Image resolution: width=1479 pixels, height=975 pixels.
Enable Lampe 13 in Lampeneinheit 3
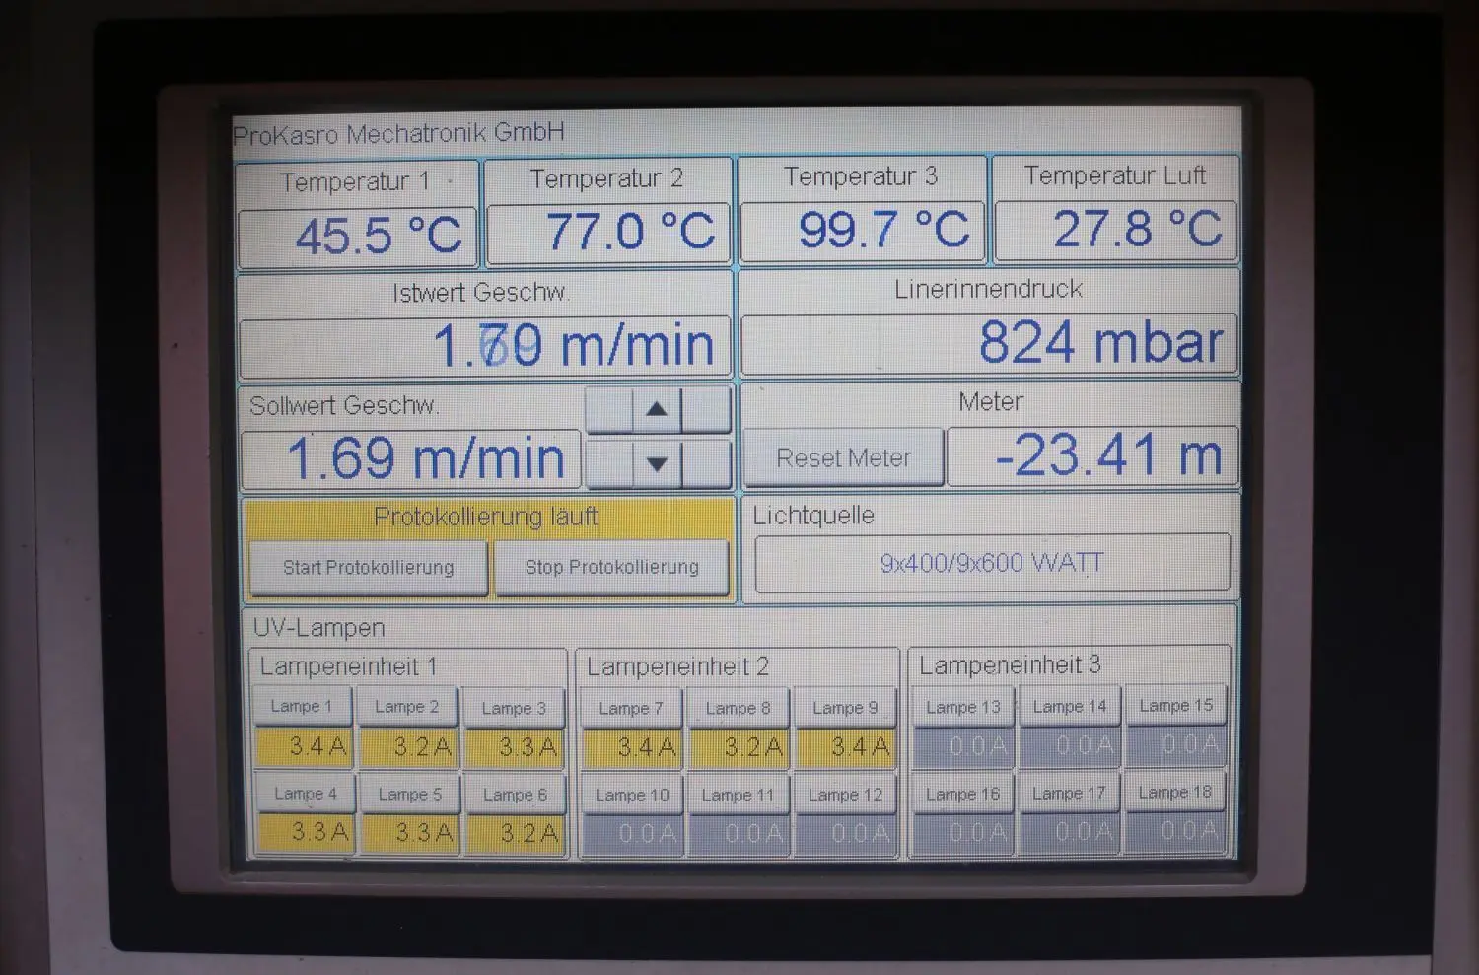coord(963,707)
